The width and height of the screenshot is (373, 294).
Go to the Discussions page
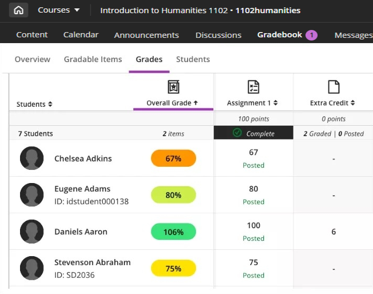[x=218, y=35]
